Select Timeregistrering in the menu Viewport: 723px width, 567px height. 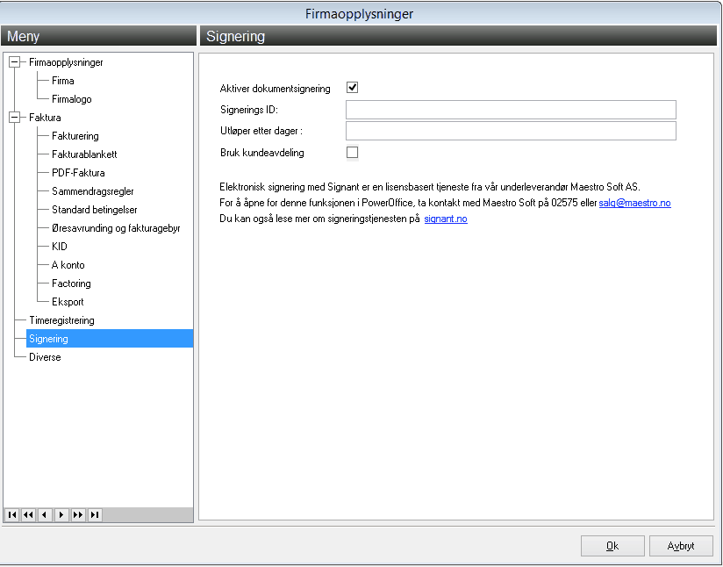pos(61,320)
